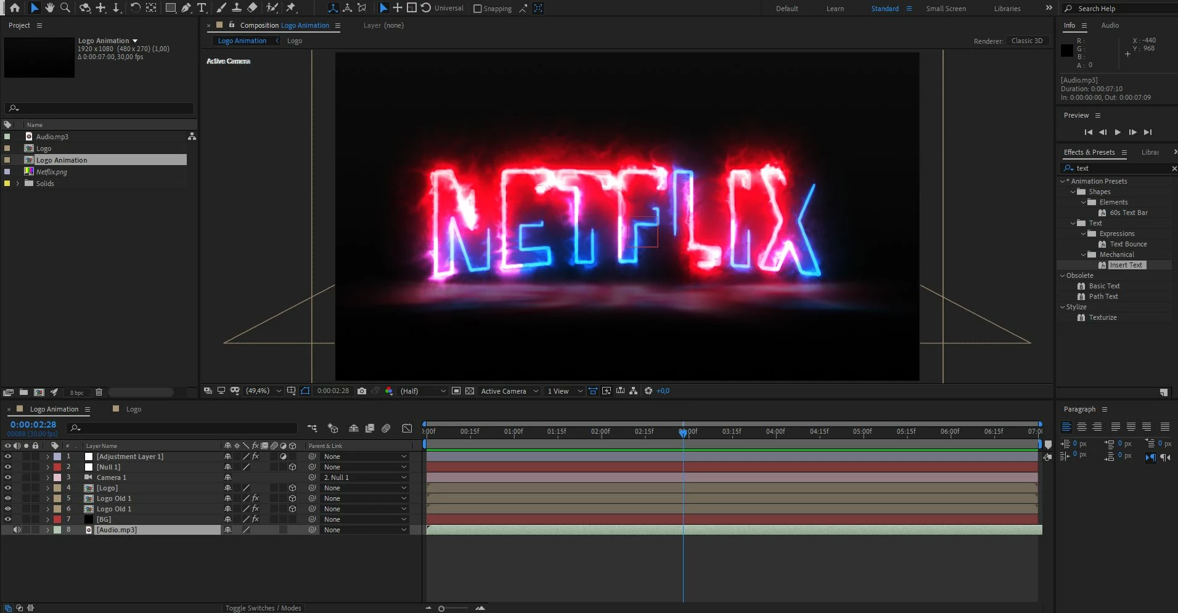Screen dimensions: 1178x613
Task: Create a new folder in Project panel
Action: (x=23, y=392)
